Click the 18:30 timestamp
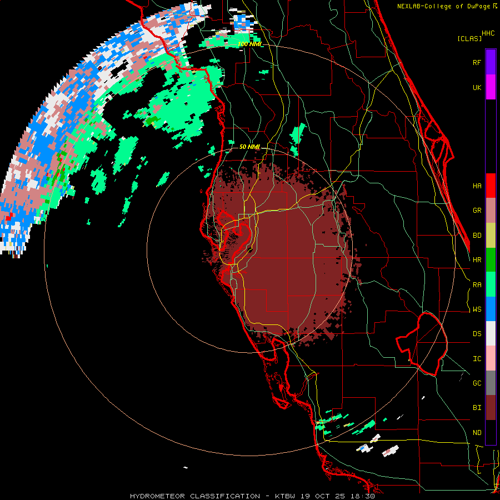The width and height of the screenshot is (500, 500). [363, 496]
